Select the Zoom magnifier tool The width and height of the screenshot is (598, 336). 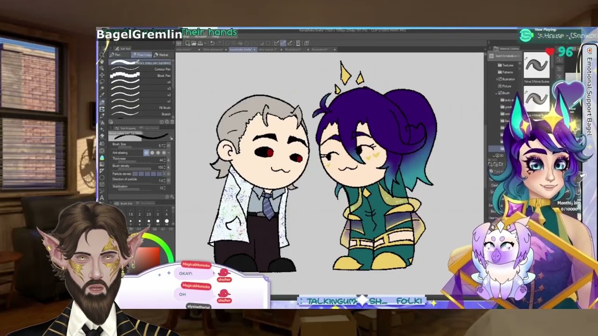102,55
